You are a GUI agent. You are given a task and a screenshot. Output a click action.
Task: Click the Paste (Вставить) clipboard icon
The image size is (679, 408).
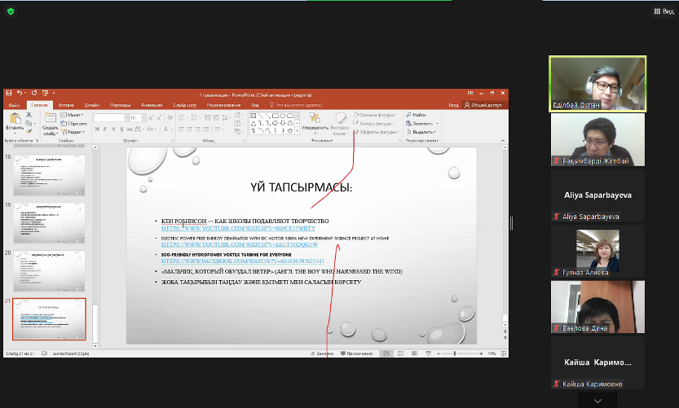[x=14, y=121]
